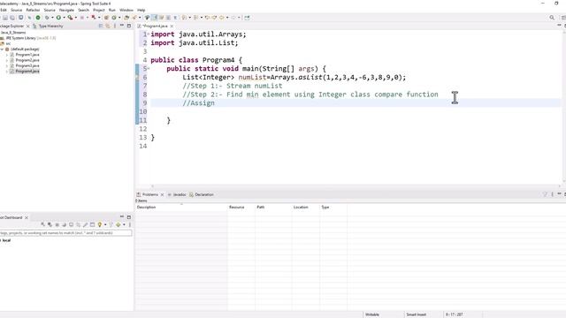The height and width of the screenshot is (318, 566).
Task: Open the Project menu
Action: 98,10
